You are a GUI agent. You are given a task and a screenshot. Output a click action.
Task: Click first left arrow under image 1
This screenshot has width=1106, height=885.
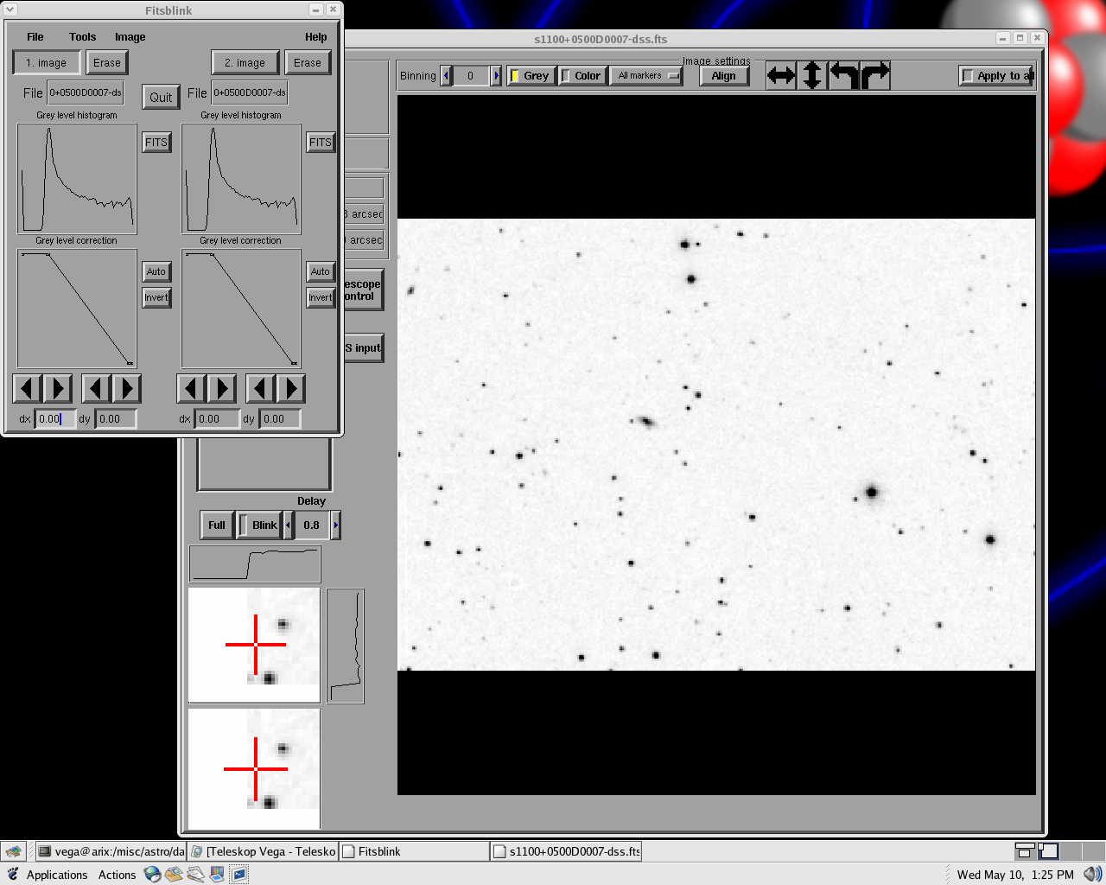[x=27, y=389]
